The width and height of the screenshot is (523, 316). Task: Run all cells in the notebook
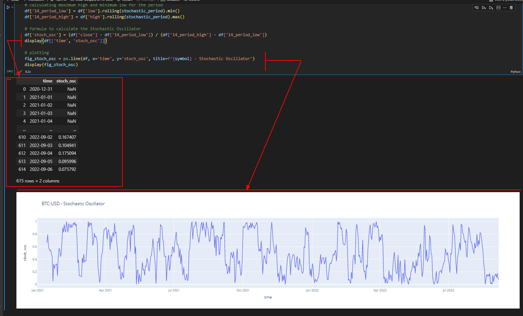coord(60,1)
